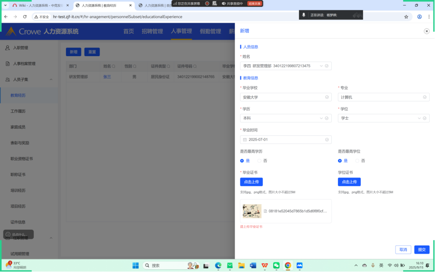Open the 张三 name link in the table

107,76
